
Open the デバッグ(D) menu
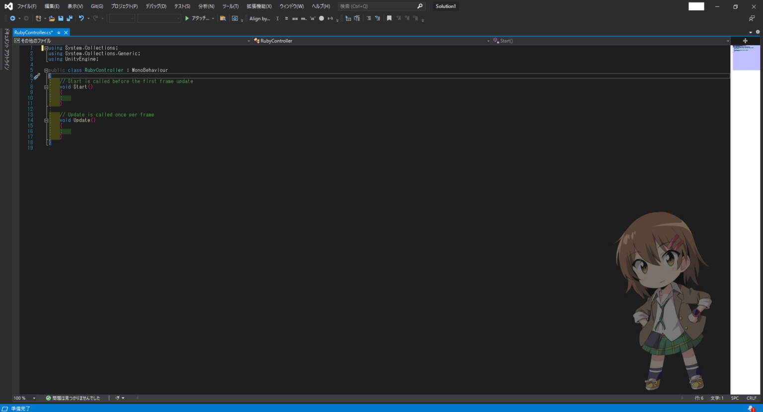pyautogui.click(x=155, y=6)
